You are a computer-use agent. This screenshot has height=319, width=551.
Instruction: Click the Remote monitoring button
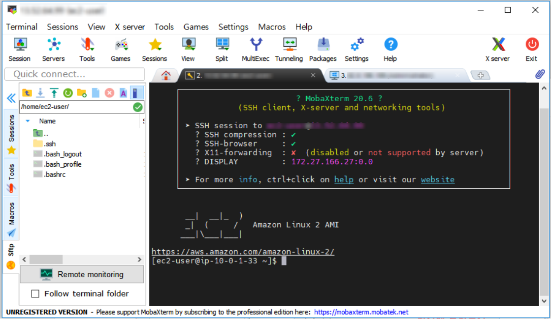82,274
